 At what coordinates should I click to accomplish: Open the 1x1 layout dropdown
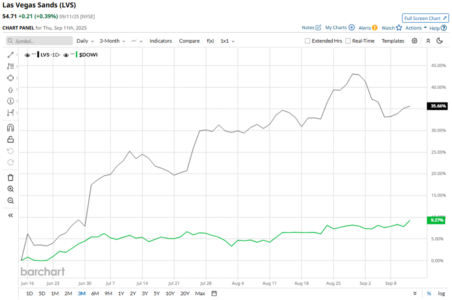[227, 41]
